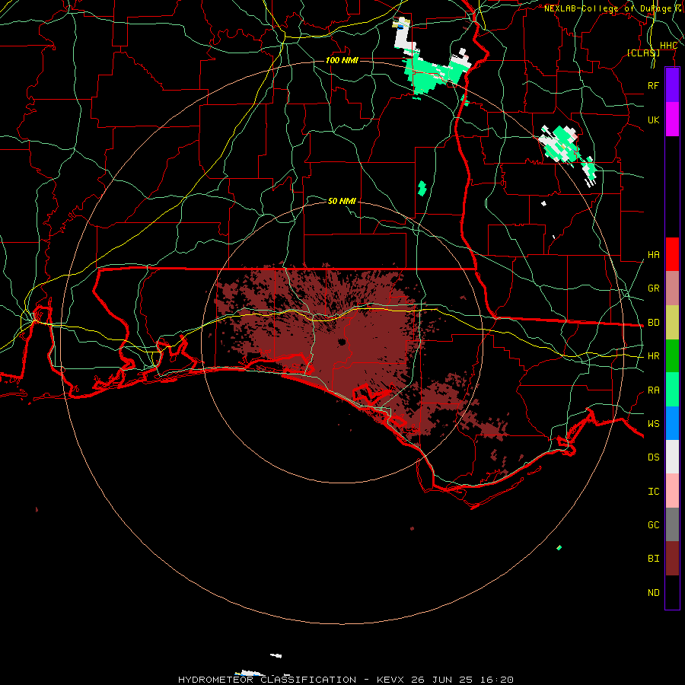Click the BI dark-red legend swatch
This screenshot has height=685, width=685.
[x=672, y=559]
